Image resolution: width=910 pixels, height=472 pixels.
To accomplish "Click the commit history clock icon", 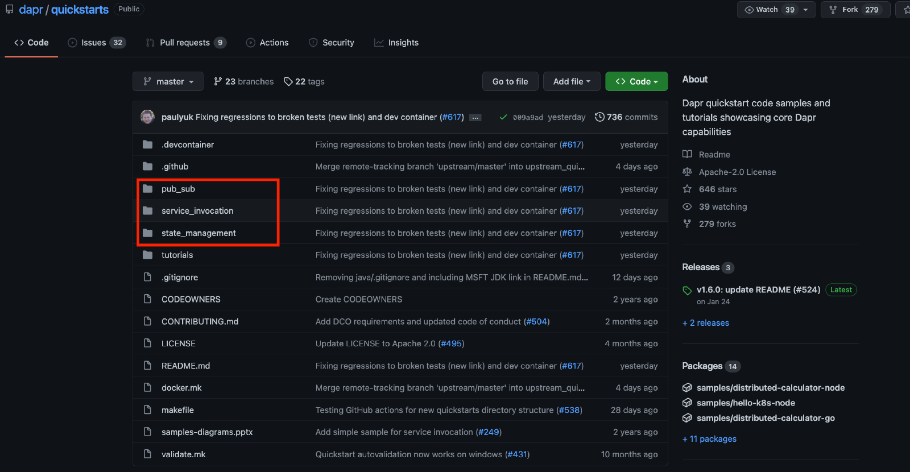I will pos(599,117).
